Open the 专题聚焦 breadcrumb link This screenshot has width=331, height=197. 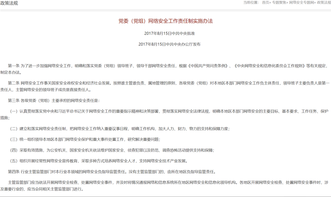279,2
